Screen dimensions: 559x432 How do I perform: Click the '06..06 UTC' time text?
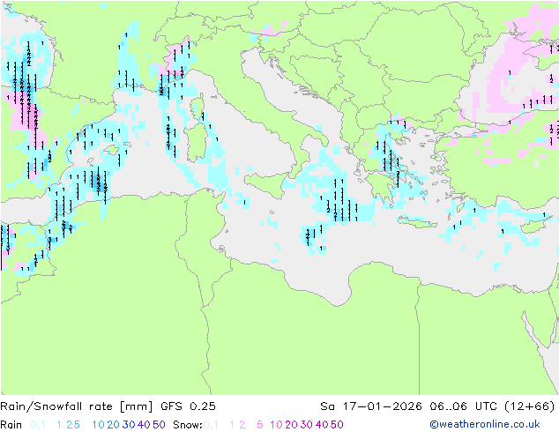(463, 406)
